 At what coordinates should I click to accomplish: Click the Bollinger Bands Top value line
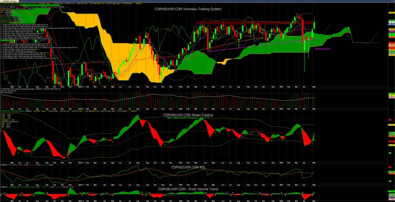(17, 9)
